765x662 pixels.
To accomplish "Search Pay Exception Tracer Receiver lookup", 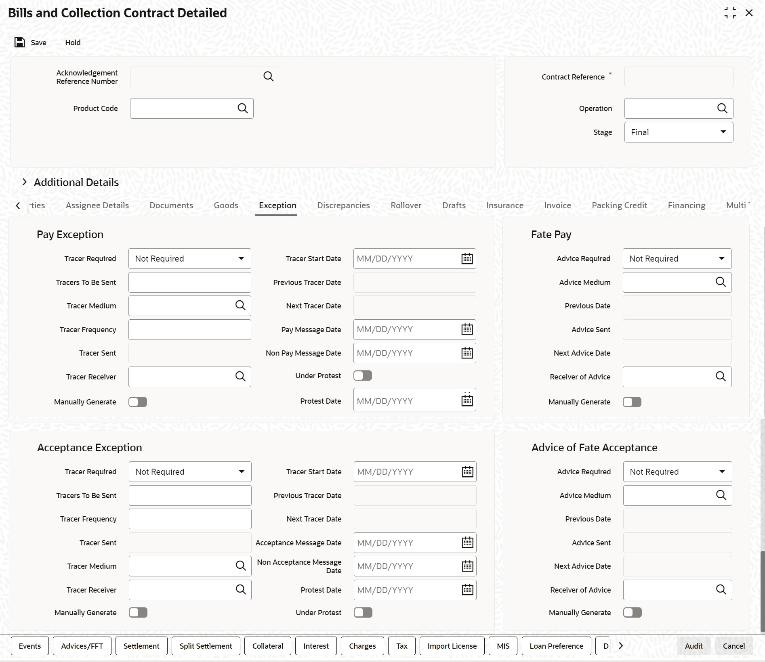I will pyautogui.click(x=240, y=377).
